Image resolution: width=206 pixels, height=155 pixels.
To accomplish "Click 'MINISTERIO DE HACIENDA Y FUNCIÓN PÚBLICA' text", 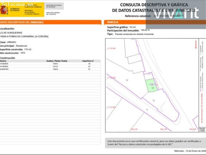I will click(x=32, y=12).
